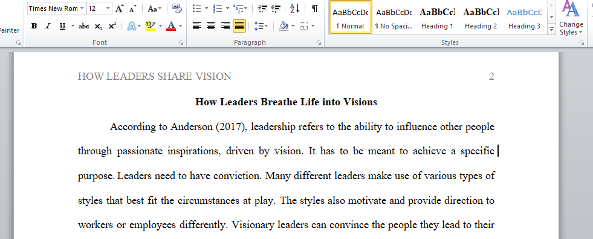This screenshot has width=593, height=239.
Task: Apply red font color
Action: point(171,26)
